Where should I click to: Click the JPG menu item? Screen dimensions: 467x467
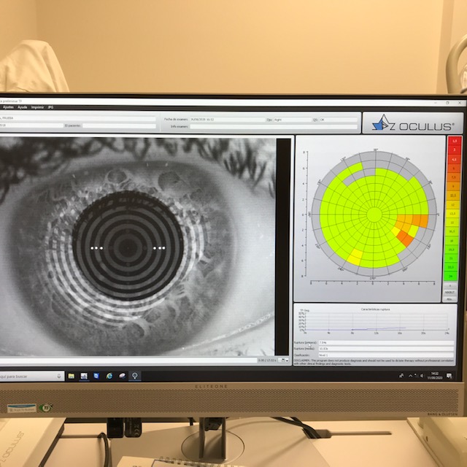50,107
